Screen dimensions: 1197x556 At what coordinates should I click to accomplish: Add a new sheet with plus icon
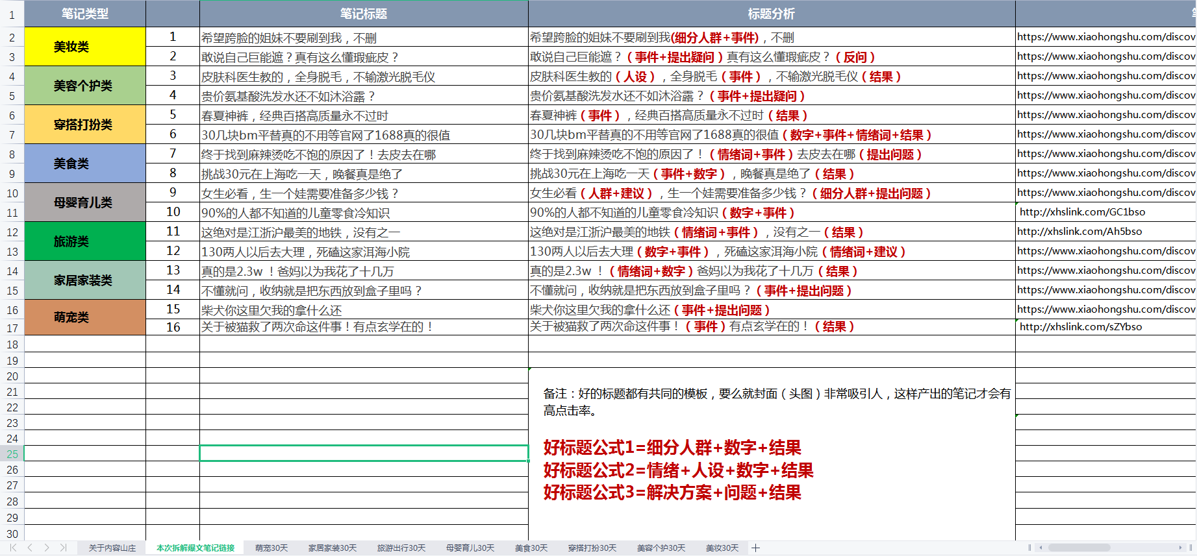click(755, 548)
